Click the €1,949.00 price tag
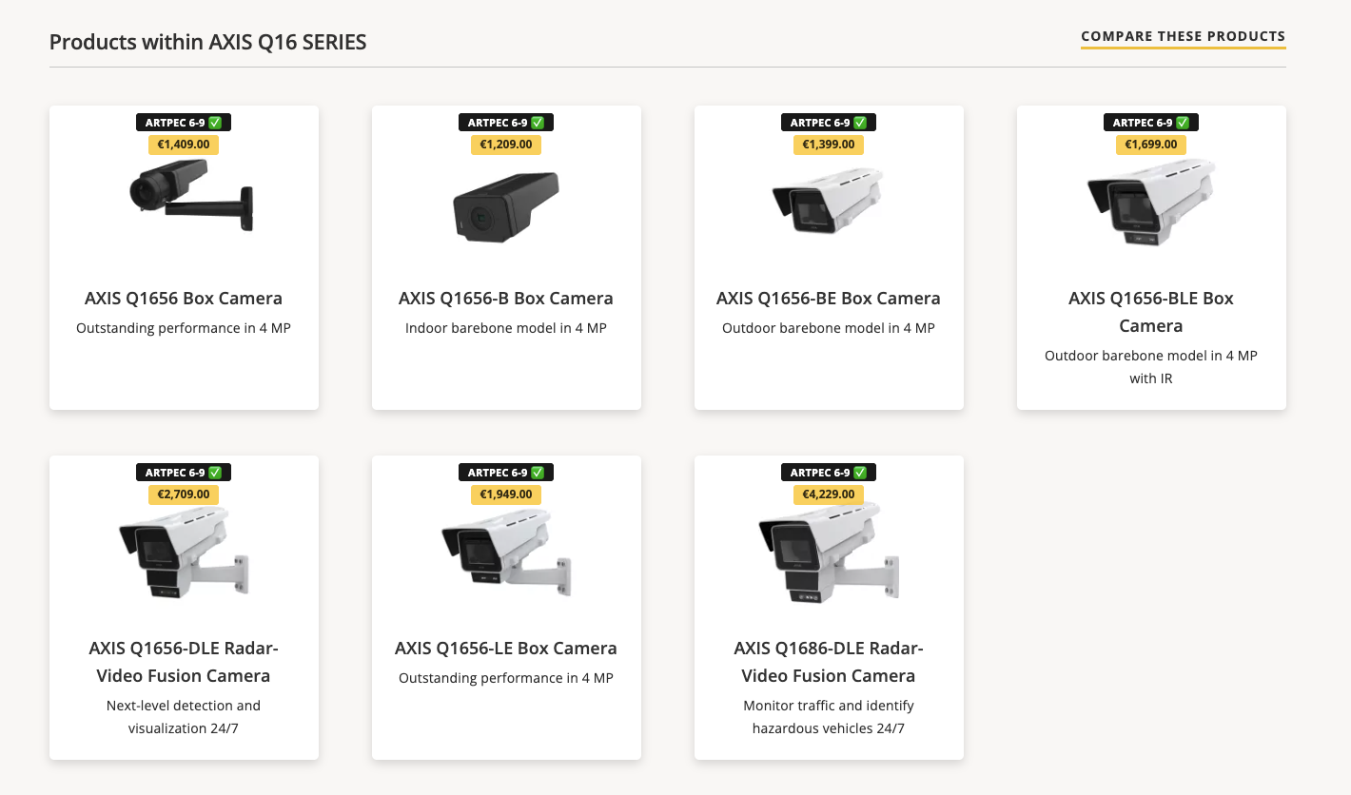 click(506, 494)
